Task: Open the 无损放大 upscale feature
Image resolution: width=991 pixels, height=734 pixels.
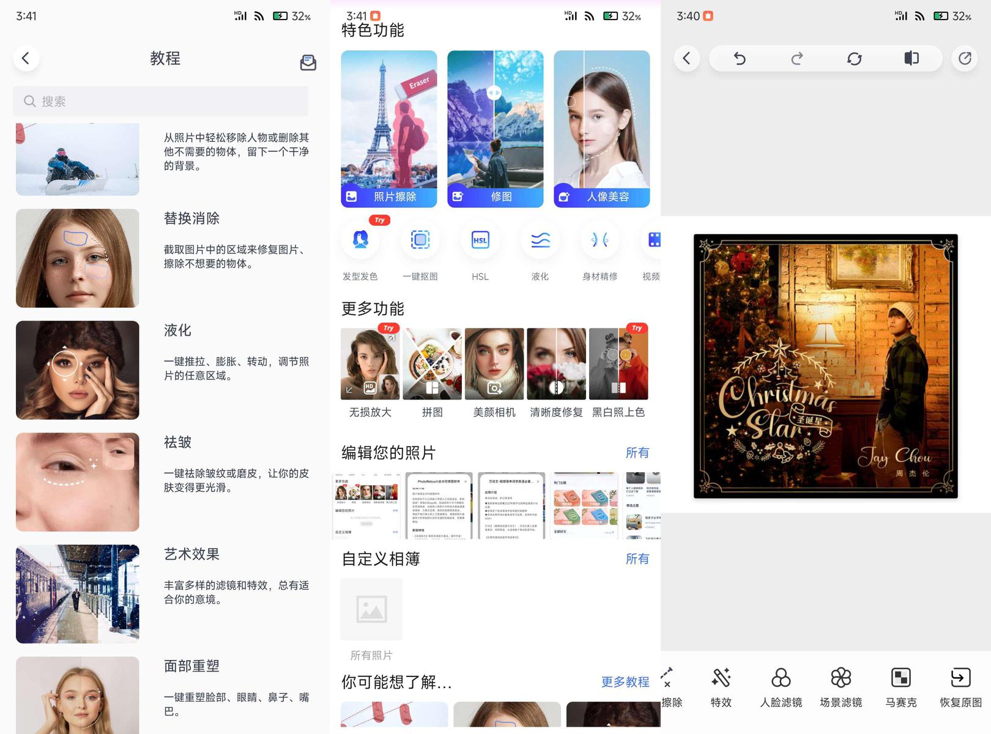Action: tap(370, 364)
